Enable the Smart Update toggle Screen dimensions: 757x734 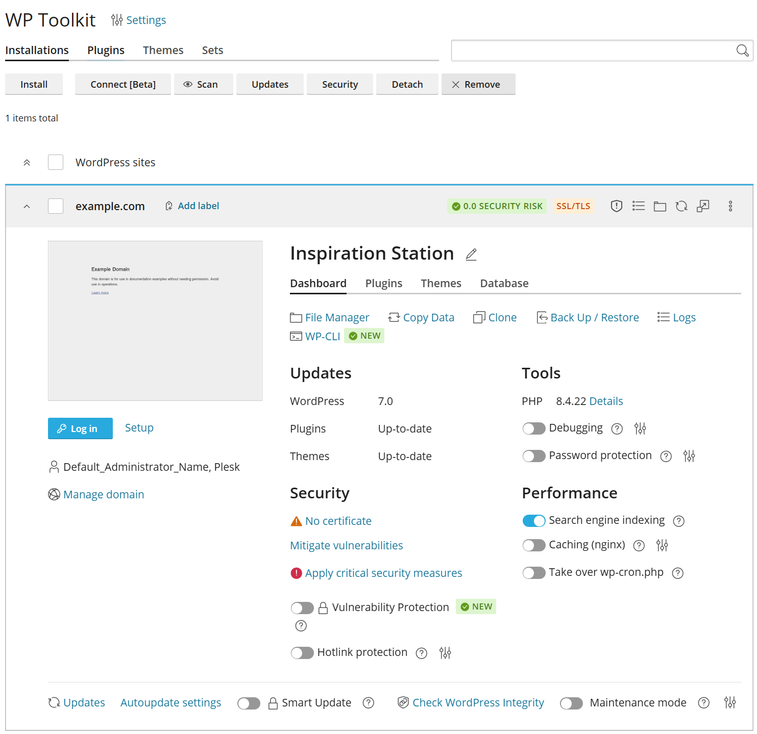point(249,703)
